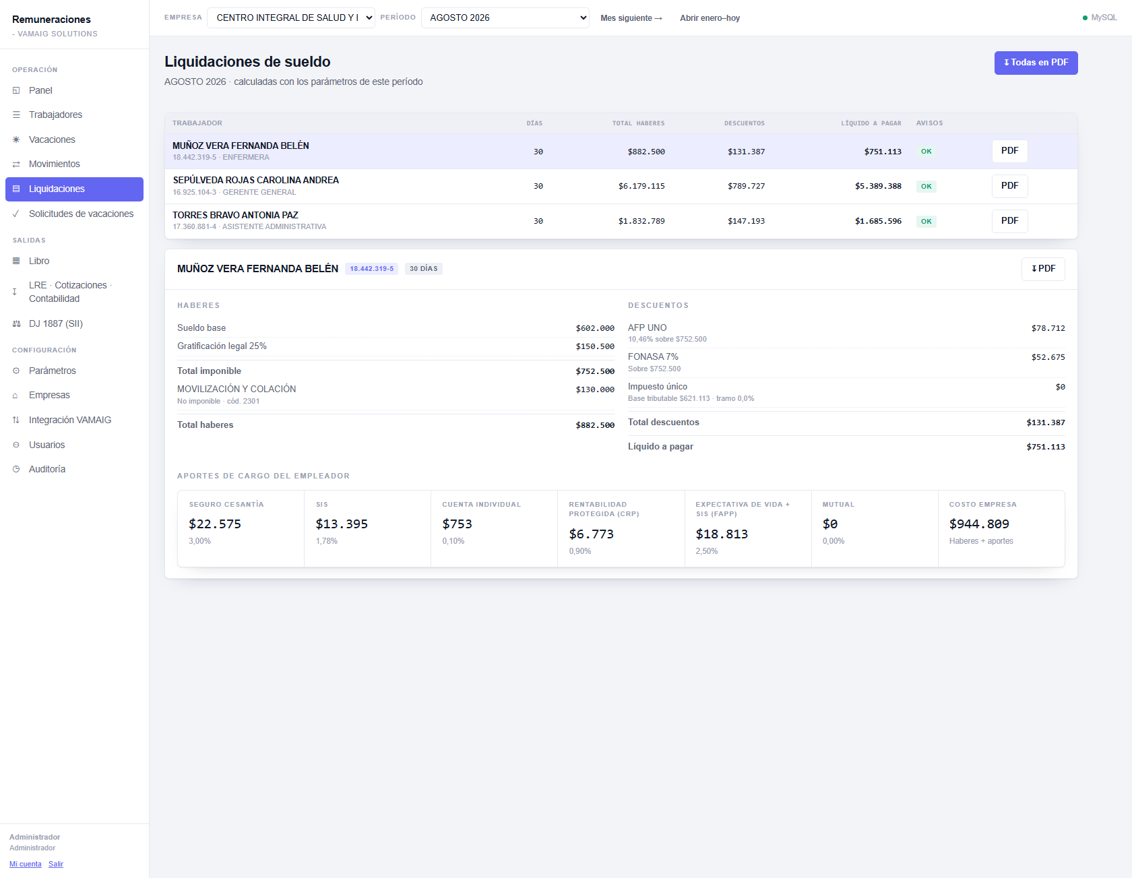Click the Usuarios icon

[16, 445]
